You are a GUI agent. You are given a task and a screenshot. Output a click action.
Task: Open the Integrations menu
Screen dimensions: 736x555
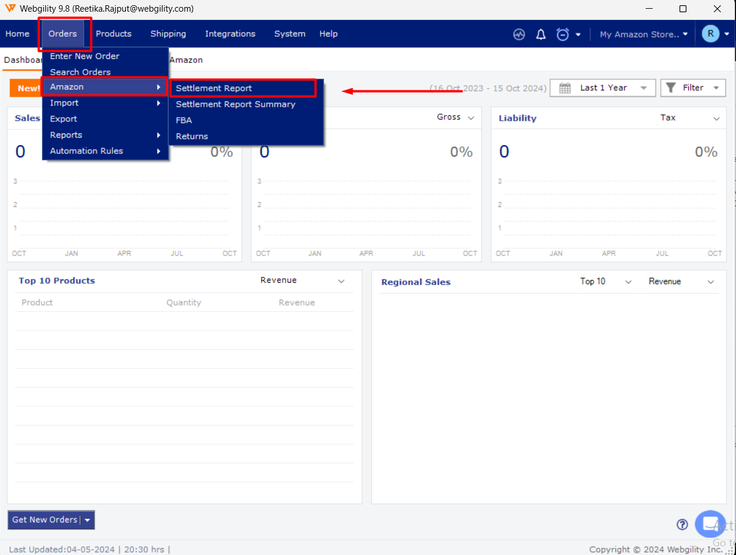(230, 34)
